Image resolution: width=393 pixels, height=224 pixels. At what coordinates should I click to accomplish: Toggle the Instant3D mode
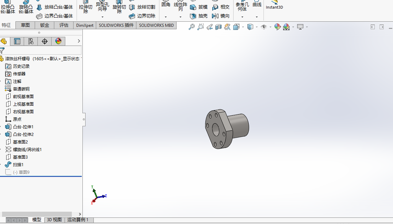pos(274,5)
